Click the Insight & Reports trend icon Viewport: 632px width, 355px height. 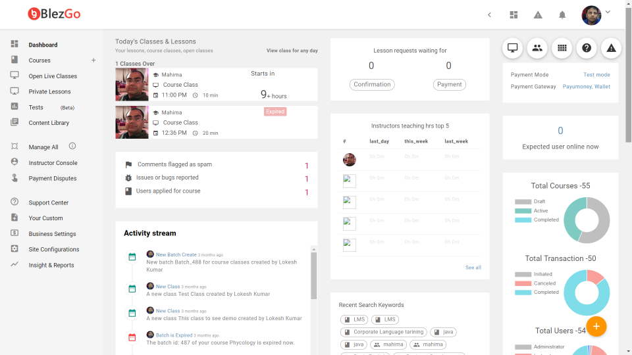(14, 264)
